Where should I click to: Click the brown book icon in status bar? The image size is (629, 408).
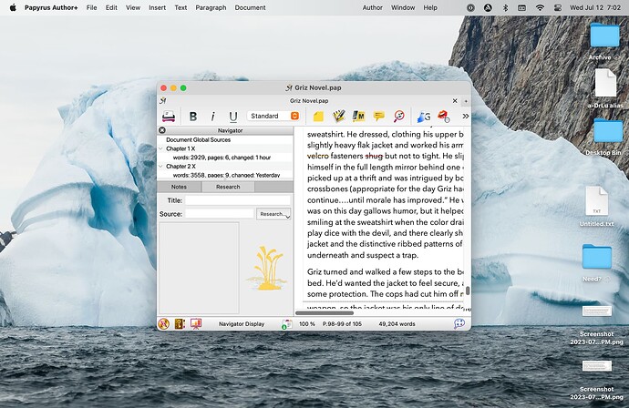[x=180, y=324]
